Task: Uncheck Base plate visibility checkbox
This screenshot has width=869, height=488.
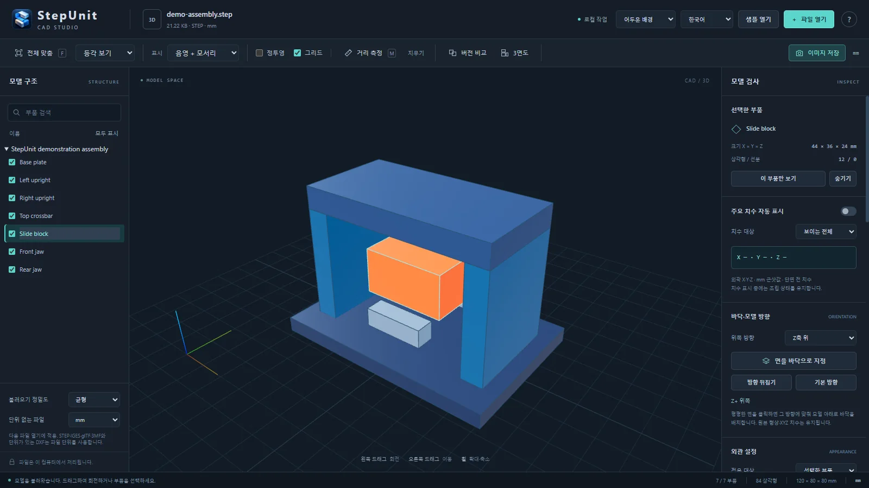Action: click(12, 162)
